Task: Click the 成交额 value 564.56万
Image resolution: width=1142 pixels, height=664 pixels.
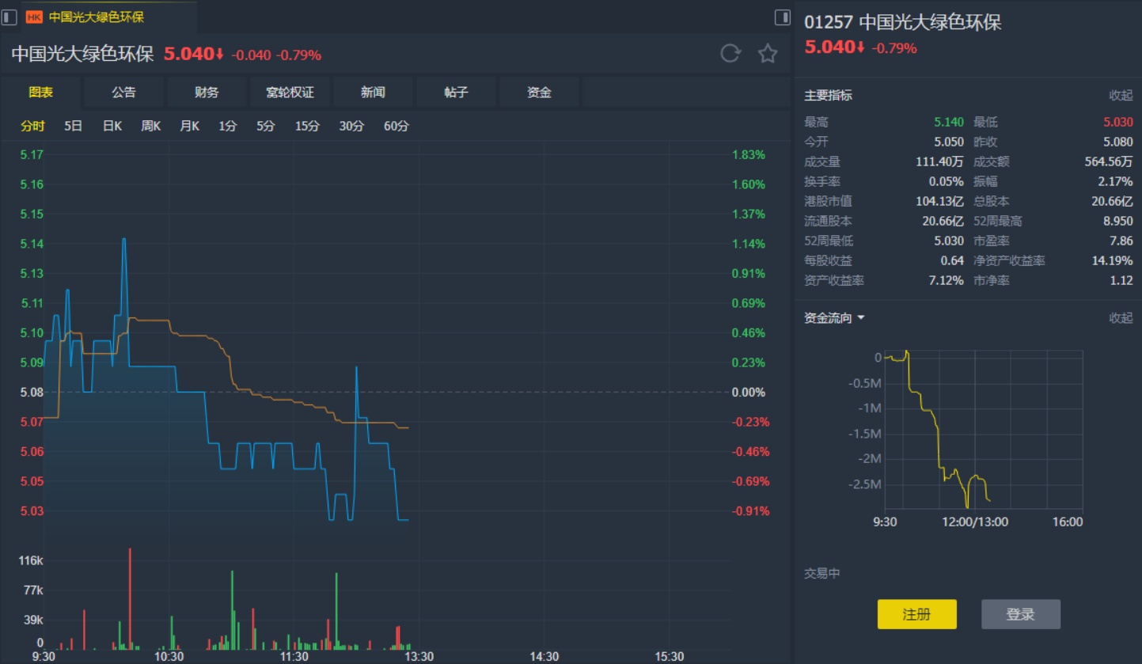Action: (1109, 162)
